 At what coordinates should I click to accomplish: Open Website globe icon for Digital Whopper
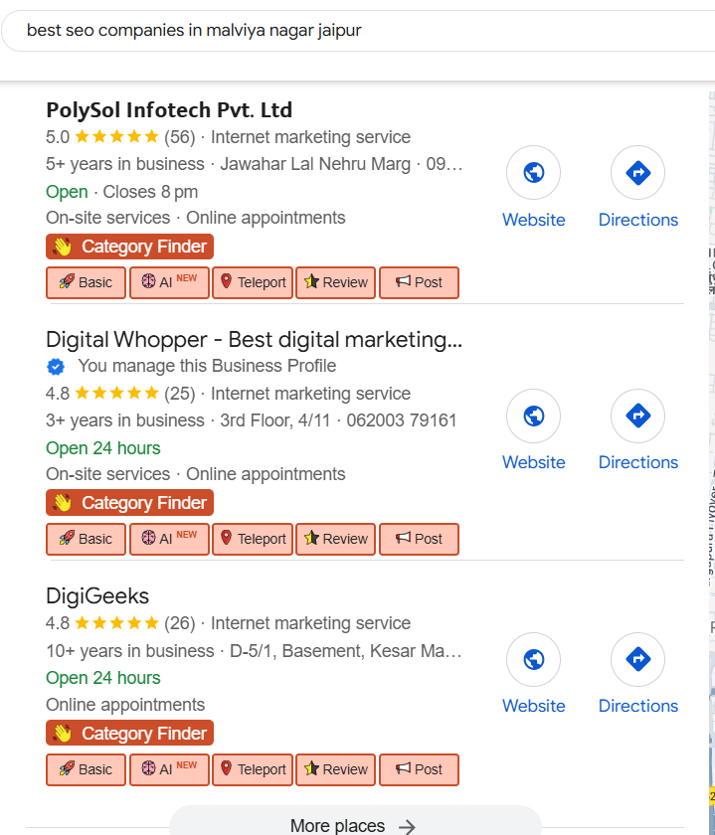pyautogui.click(x=533, y=416)
